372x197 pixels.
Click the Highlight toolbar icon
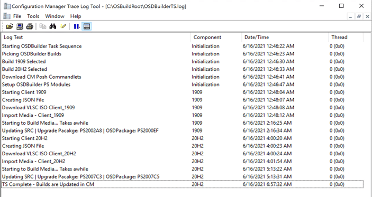click(x=63, y=26)
